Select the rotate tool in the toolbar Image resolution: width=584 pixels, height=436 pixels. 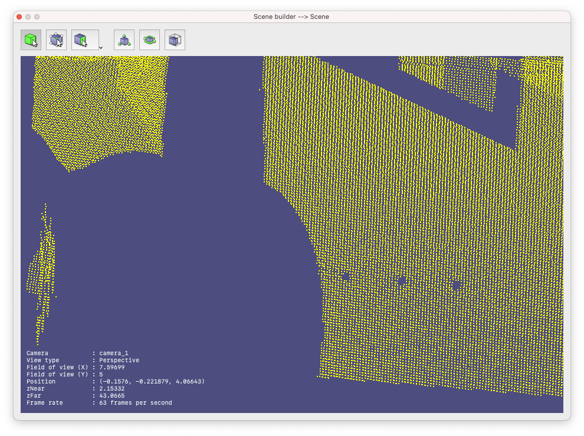[x=149, y=40]
